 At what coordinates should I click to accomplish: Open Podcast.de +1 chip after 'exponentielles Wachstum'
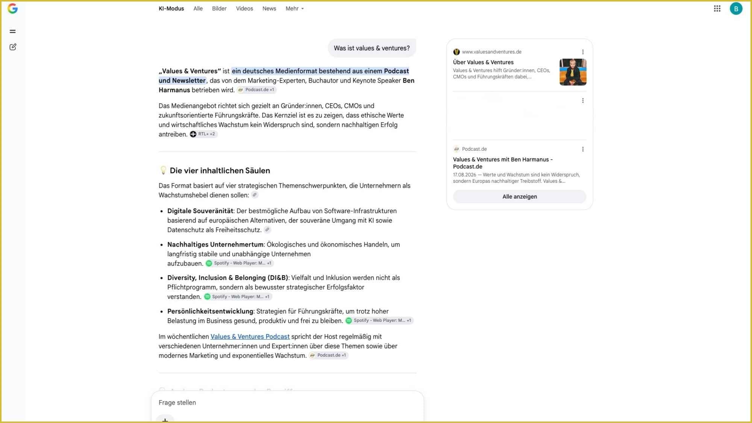(329, 355)
